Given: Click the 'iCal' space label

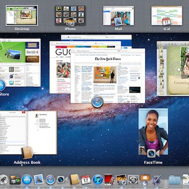Looking at the screenshot, I should pyautogui.click(x=167, y=29).
